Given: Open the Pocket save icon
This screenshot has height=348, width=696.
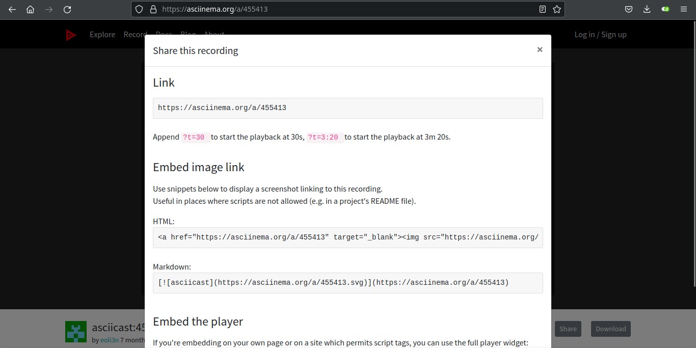Looking at the screenshot, I should (x=629, y=9).
